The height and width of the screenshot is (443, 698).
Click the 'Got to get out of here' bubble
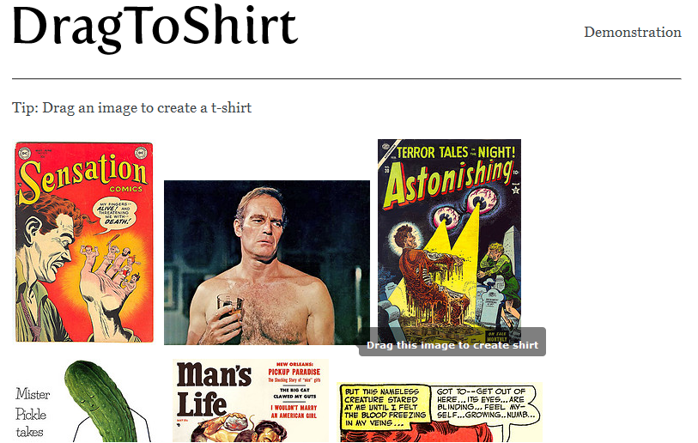coord(485,404)
